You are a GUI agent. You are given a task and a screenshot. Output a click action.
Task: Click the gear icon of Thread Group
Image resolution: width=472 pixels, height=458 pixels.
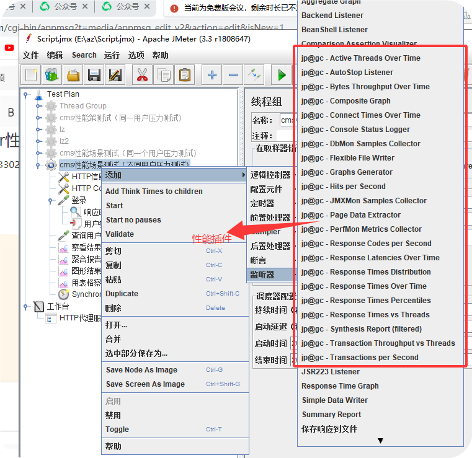click(x=51, y=106)
